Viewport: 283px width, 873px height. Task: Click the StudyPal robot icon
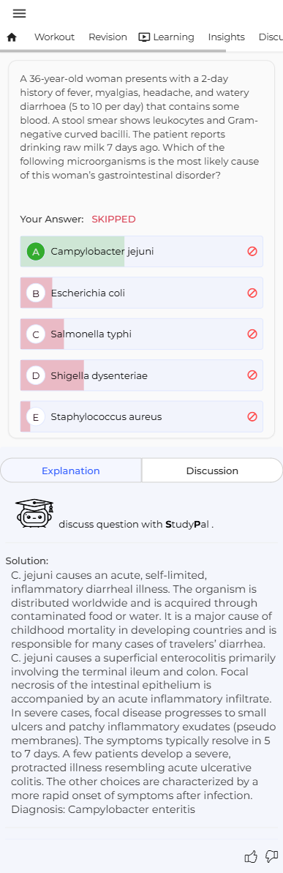(x=34, y=513)
